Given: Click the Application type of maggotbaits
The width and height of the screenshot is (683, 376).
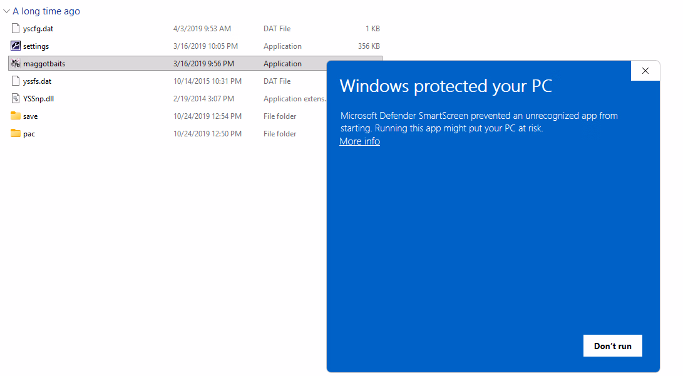Looking at the screenshot, I should click(x=282, y=64).
